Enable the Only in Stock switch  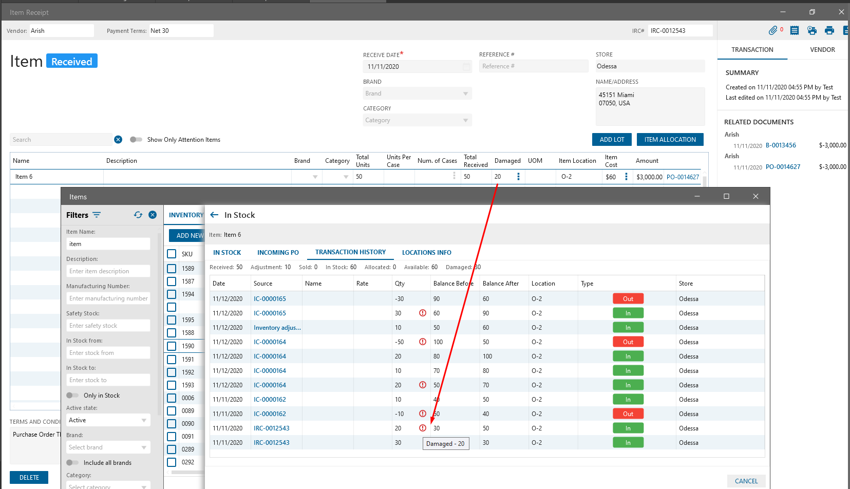[x=72, y=396]
